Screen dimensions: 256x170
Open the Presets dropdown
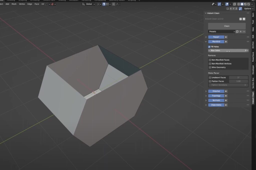tap(222, 32)
